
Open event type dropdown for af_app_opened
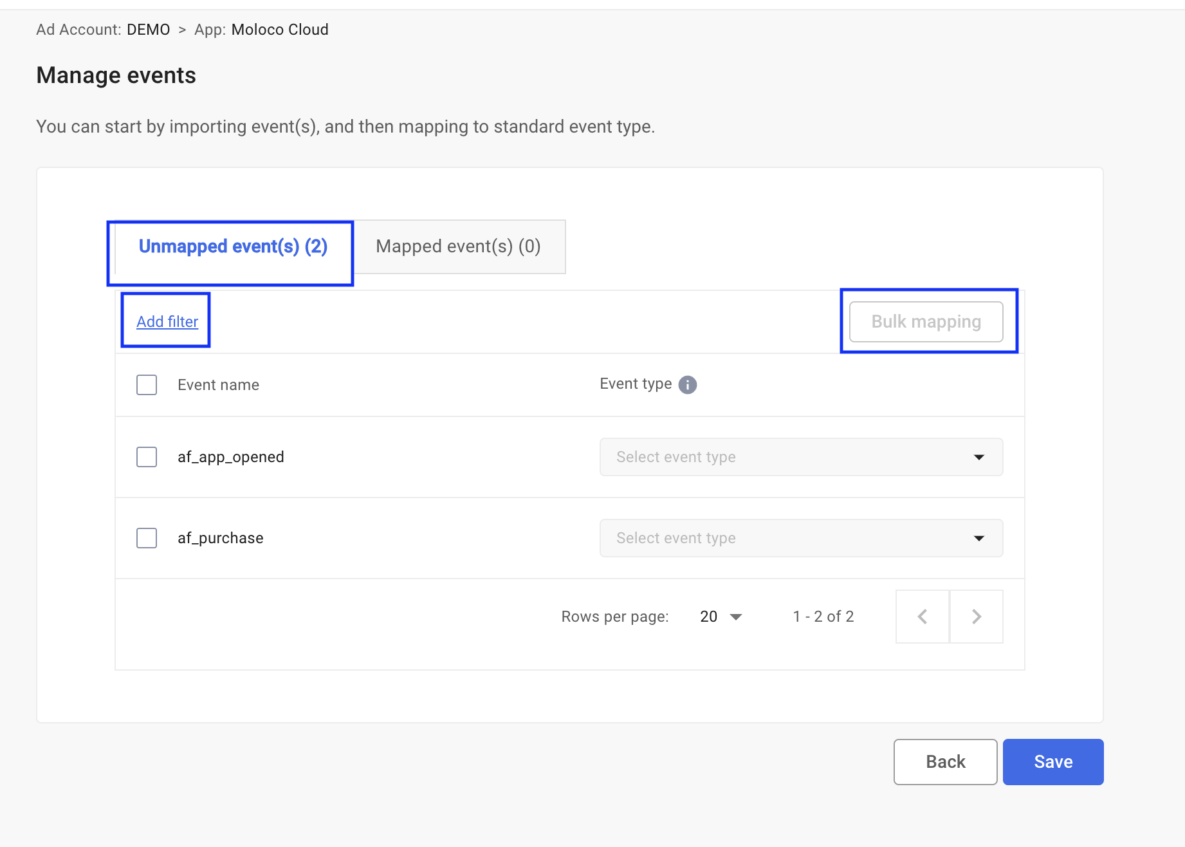[800, 457]
